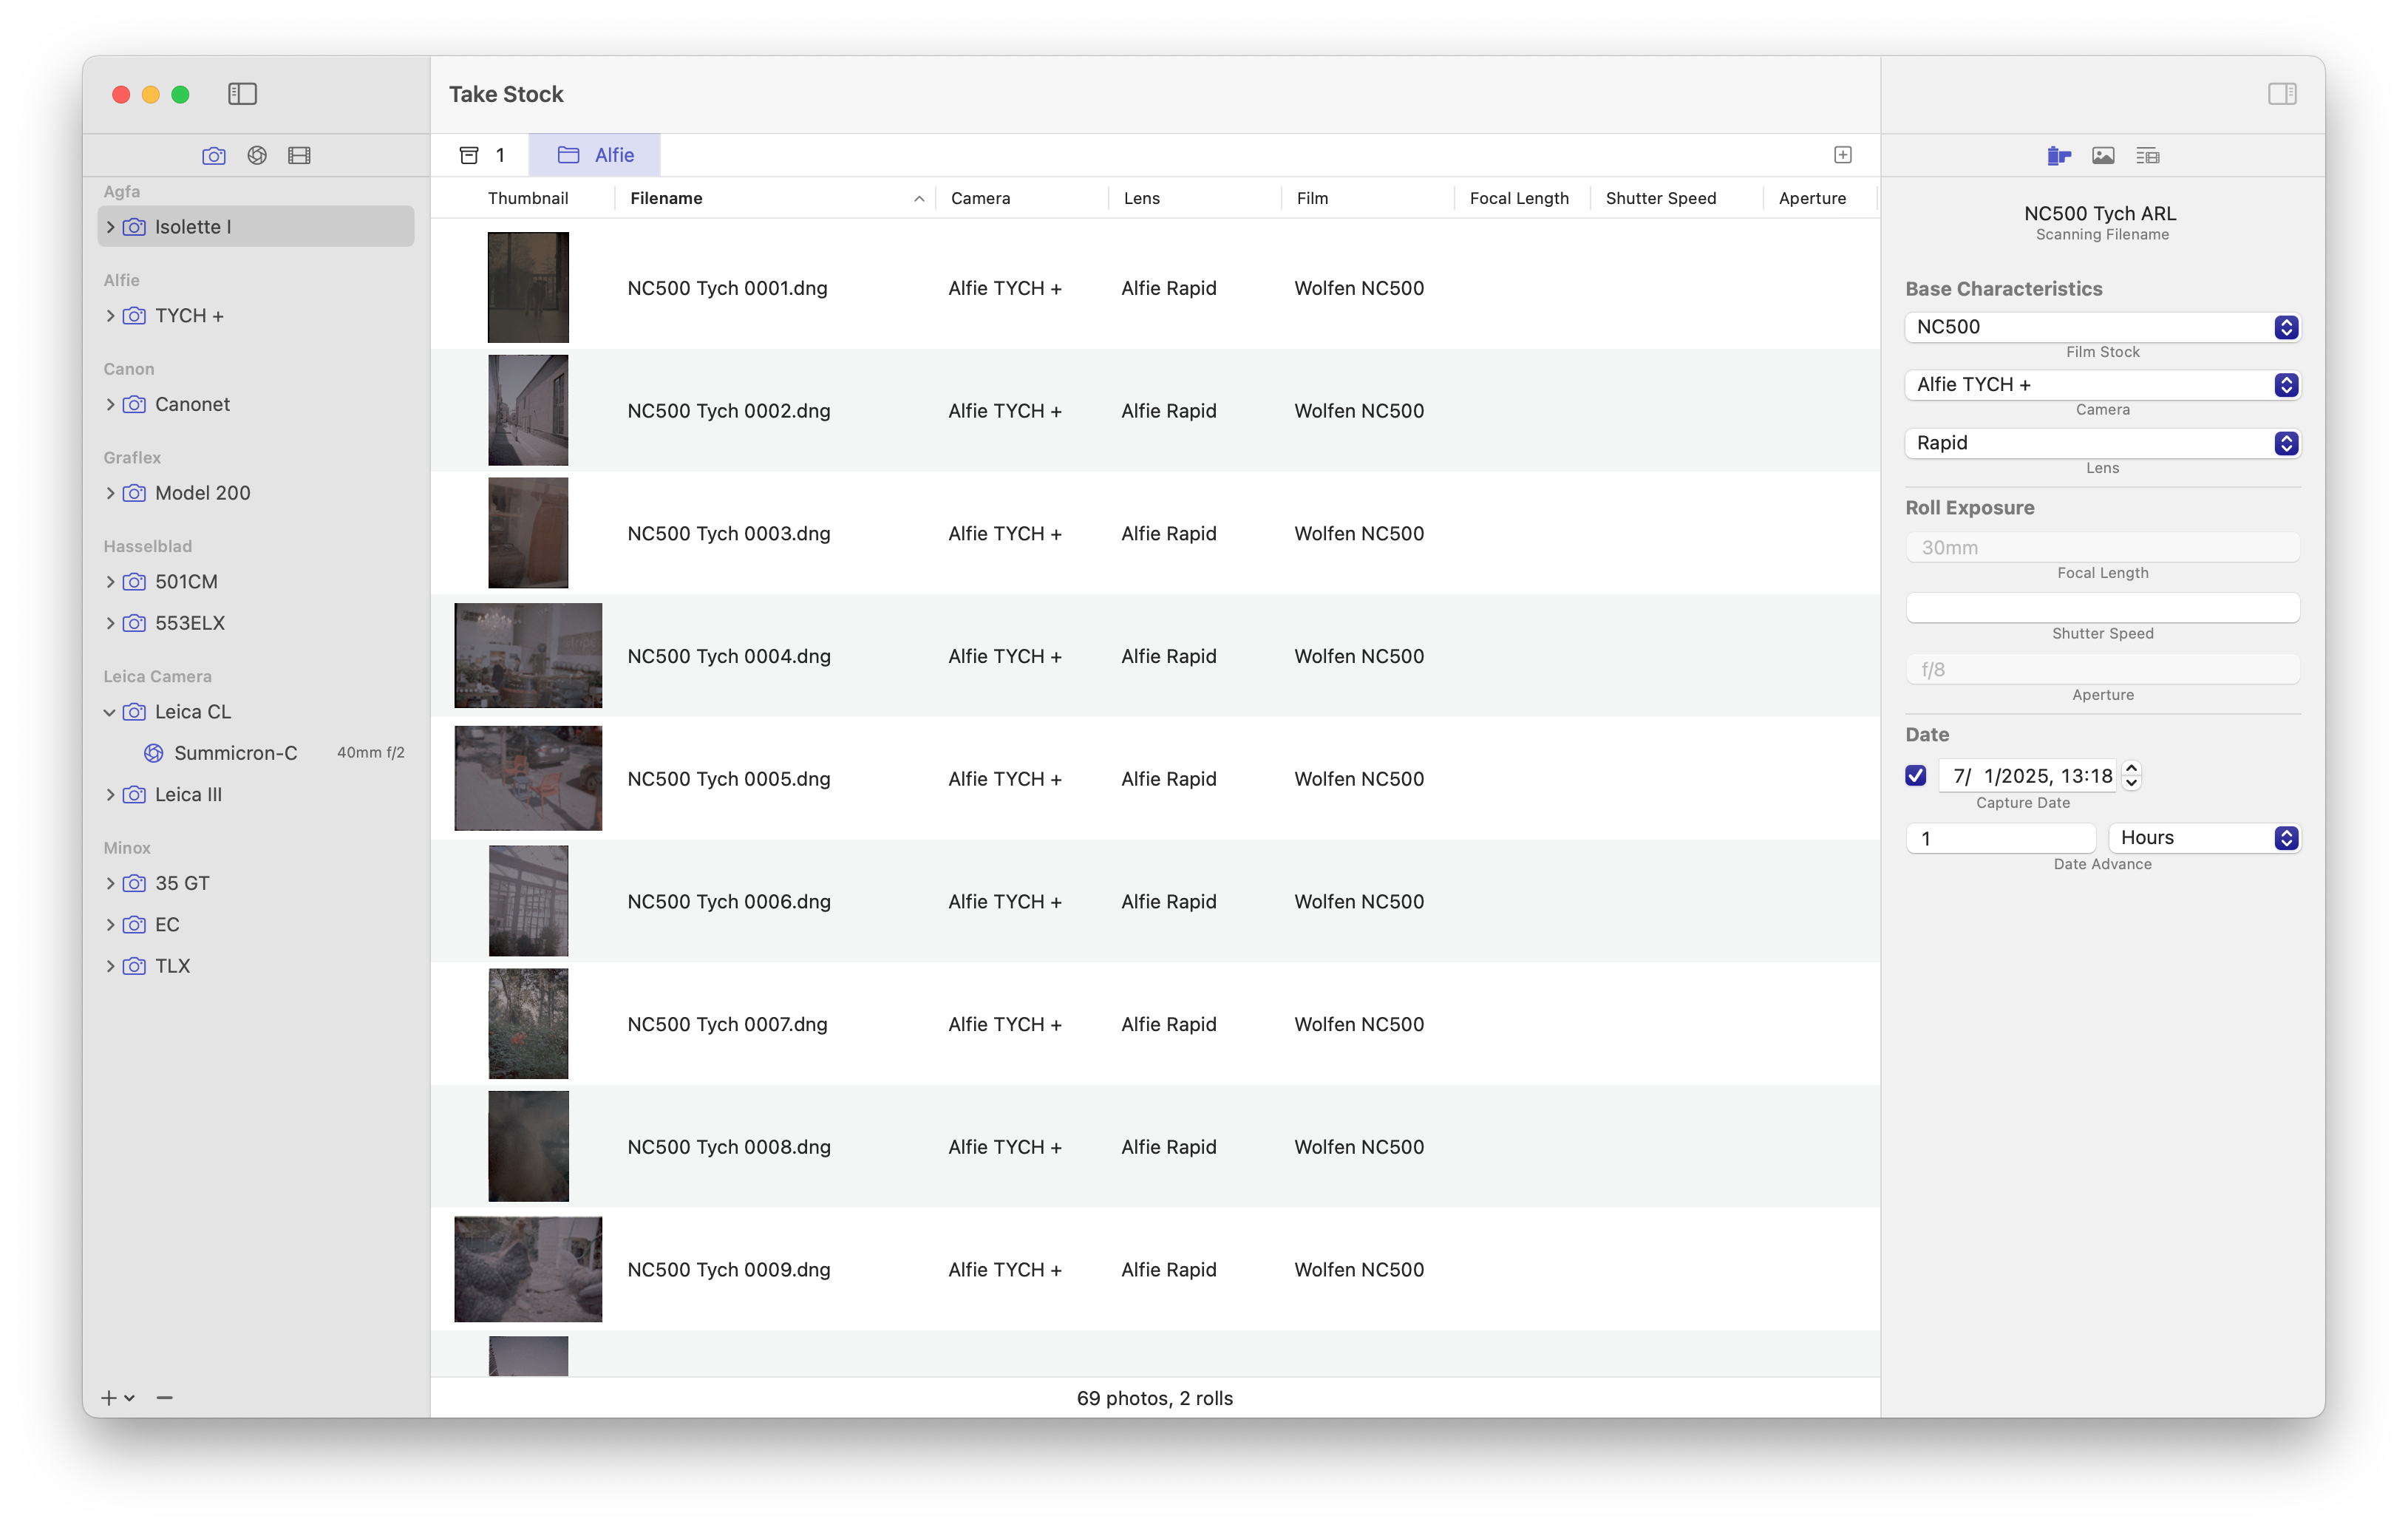This screenshot has height=1527, width=2408.
Task: Open the add menu chevron at sidebar bottom
Action: click(x=129, y=1398)
